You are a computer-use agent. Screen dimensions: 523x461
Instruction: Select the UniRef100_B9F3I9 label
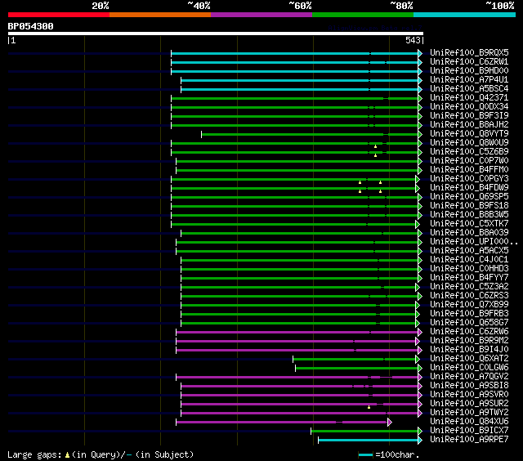469,116
